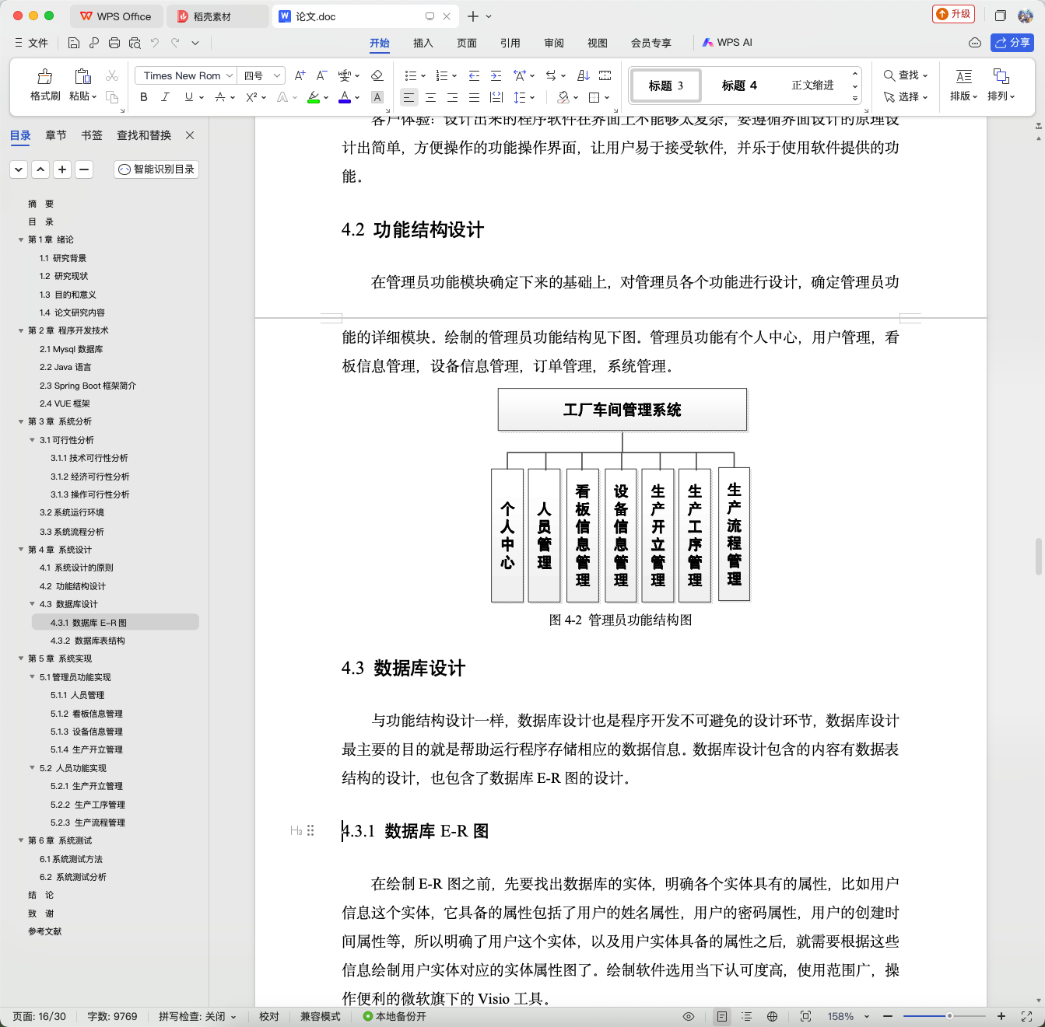This screenshot has width=1045, height=1027.
Task: Switch to the 书签 navigation tab
Action: [x=92, y=135]
